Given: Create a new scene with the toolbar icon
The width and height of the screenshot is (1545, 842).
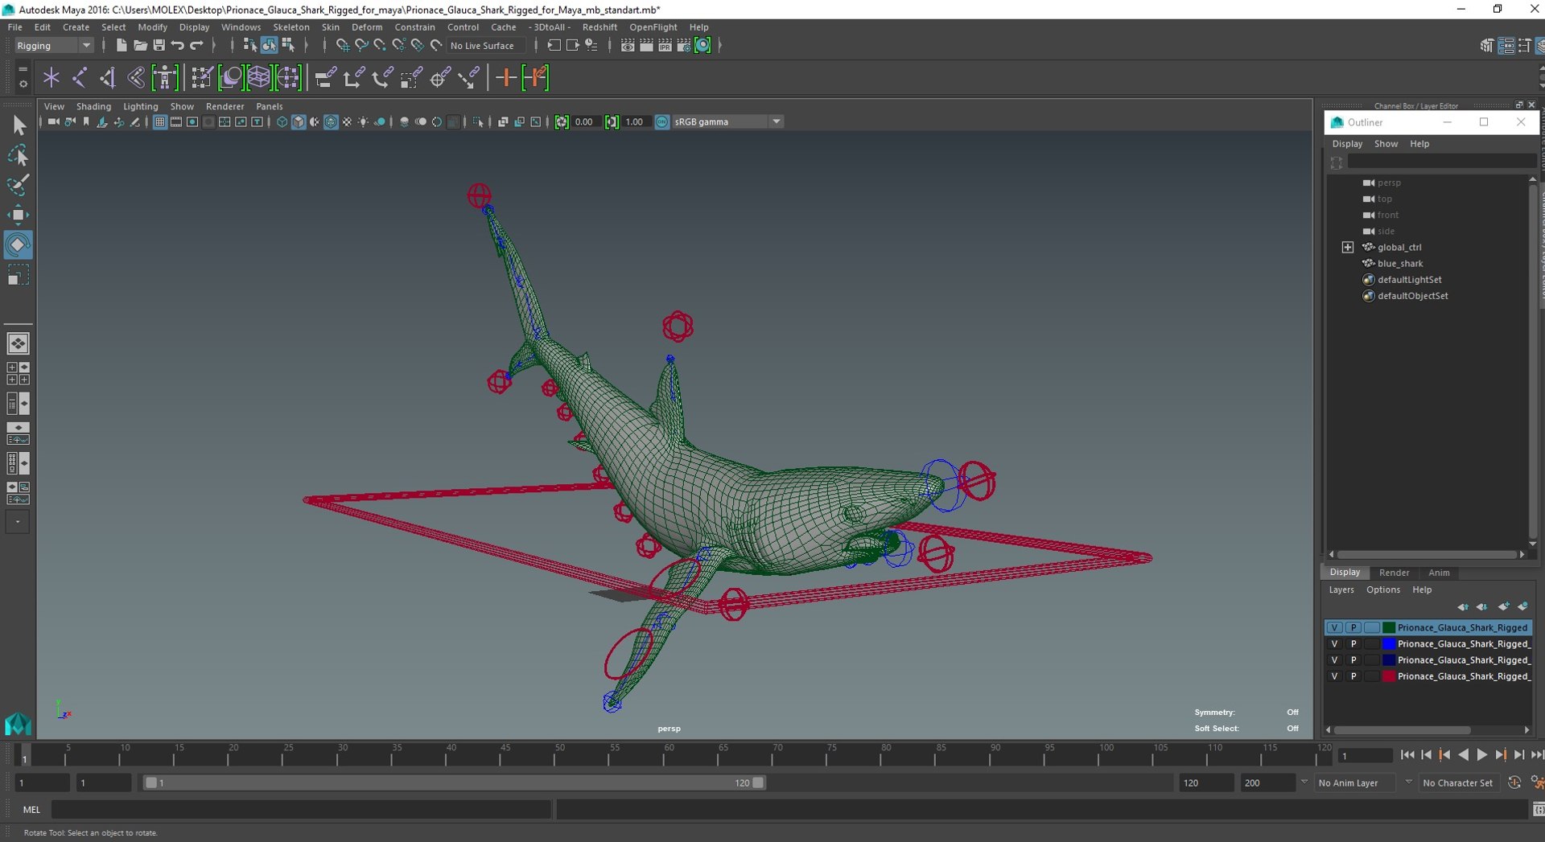Looking at the screenshot, I should [121, 46].
